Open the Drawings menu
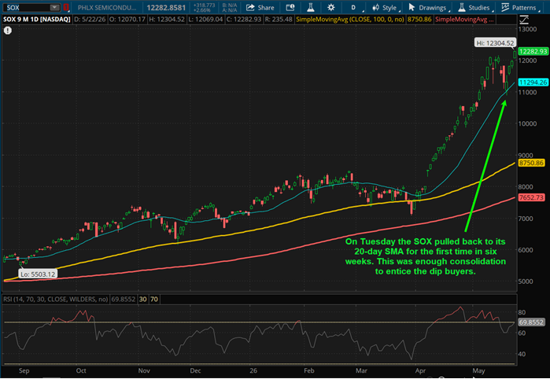This screenshot has width=550, height=379. 429,7
